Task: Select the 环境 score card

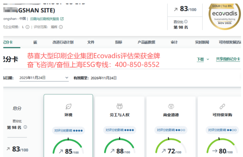Action: click(68, 125)
